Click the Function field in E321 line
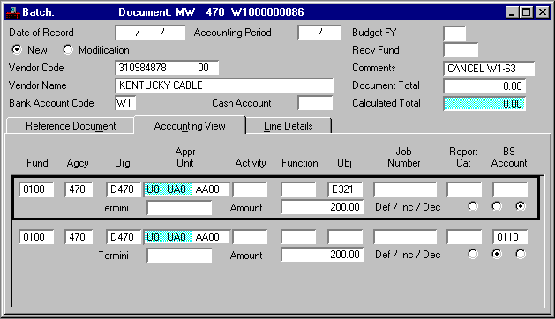Screen dimensions: 555x319 coord(298,189)
